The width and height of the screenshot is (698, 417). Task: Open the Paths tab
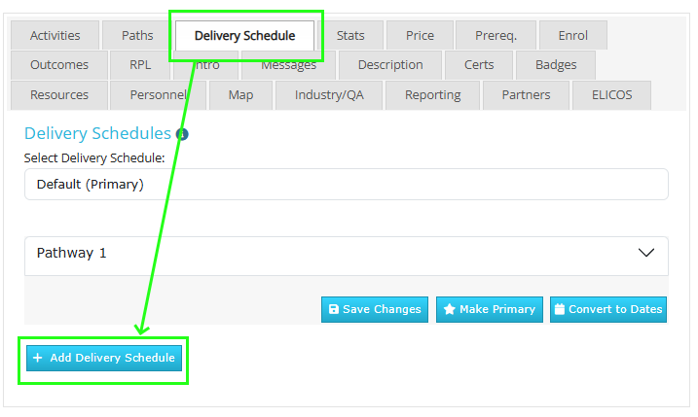coord(137,36)
